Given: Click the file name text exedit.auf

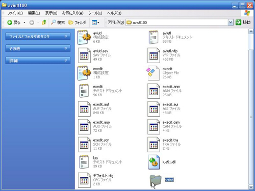Looking at the screenshot, I should coord(101,104).
